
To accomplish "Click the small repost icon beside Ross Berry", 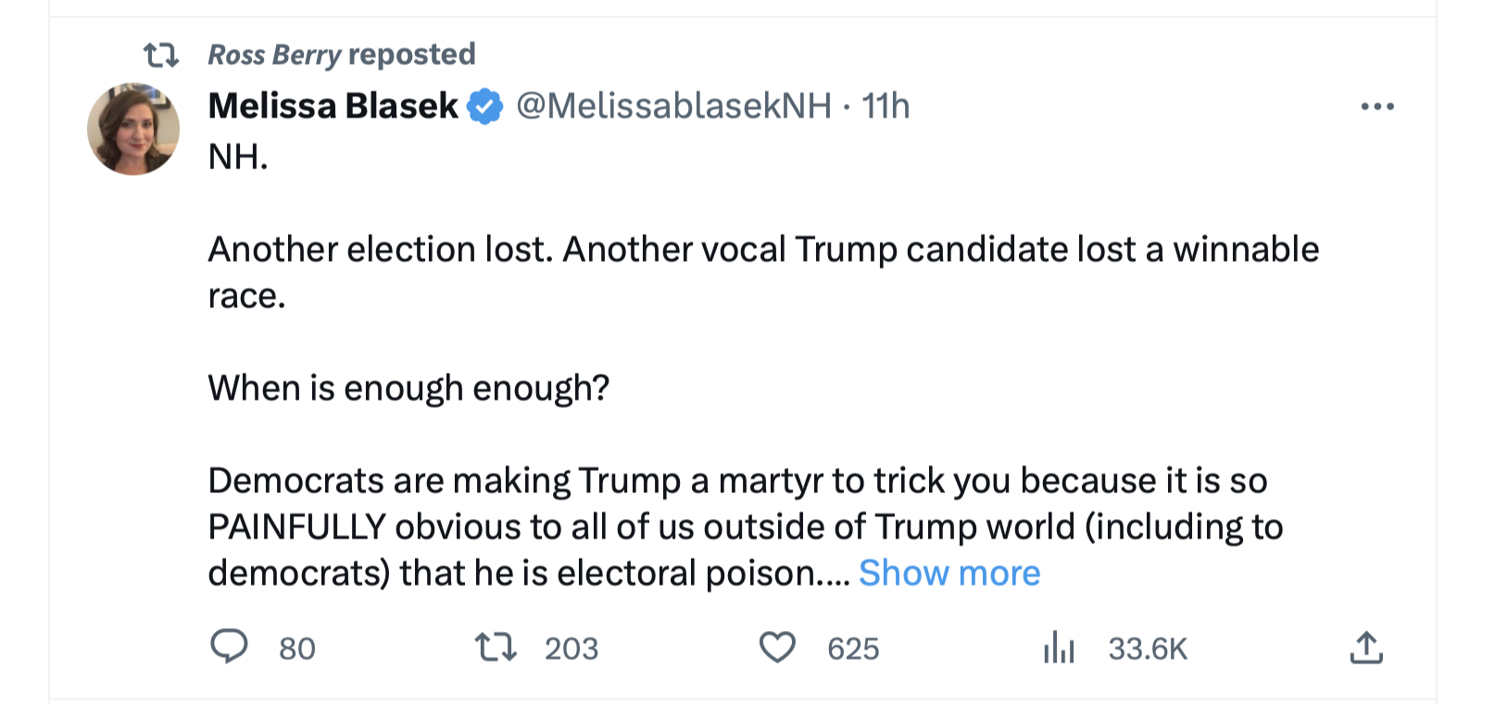I will click(161, 56).
